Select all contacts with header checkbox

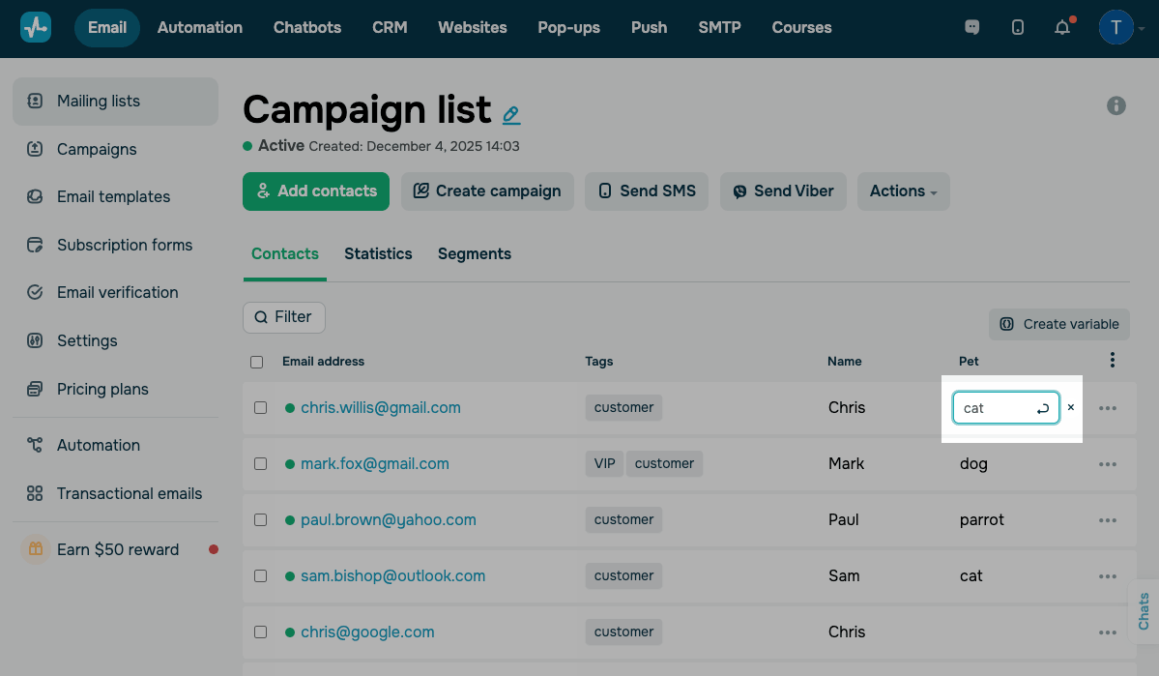pyautogui.click(x=257, y=362)
